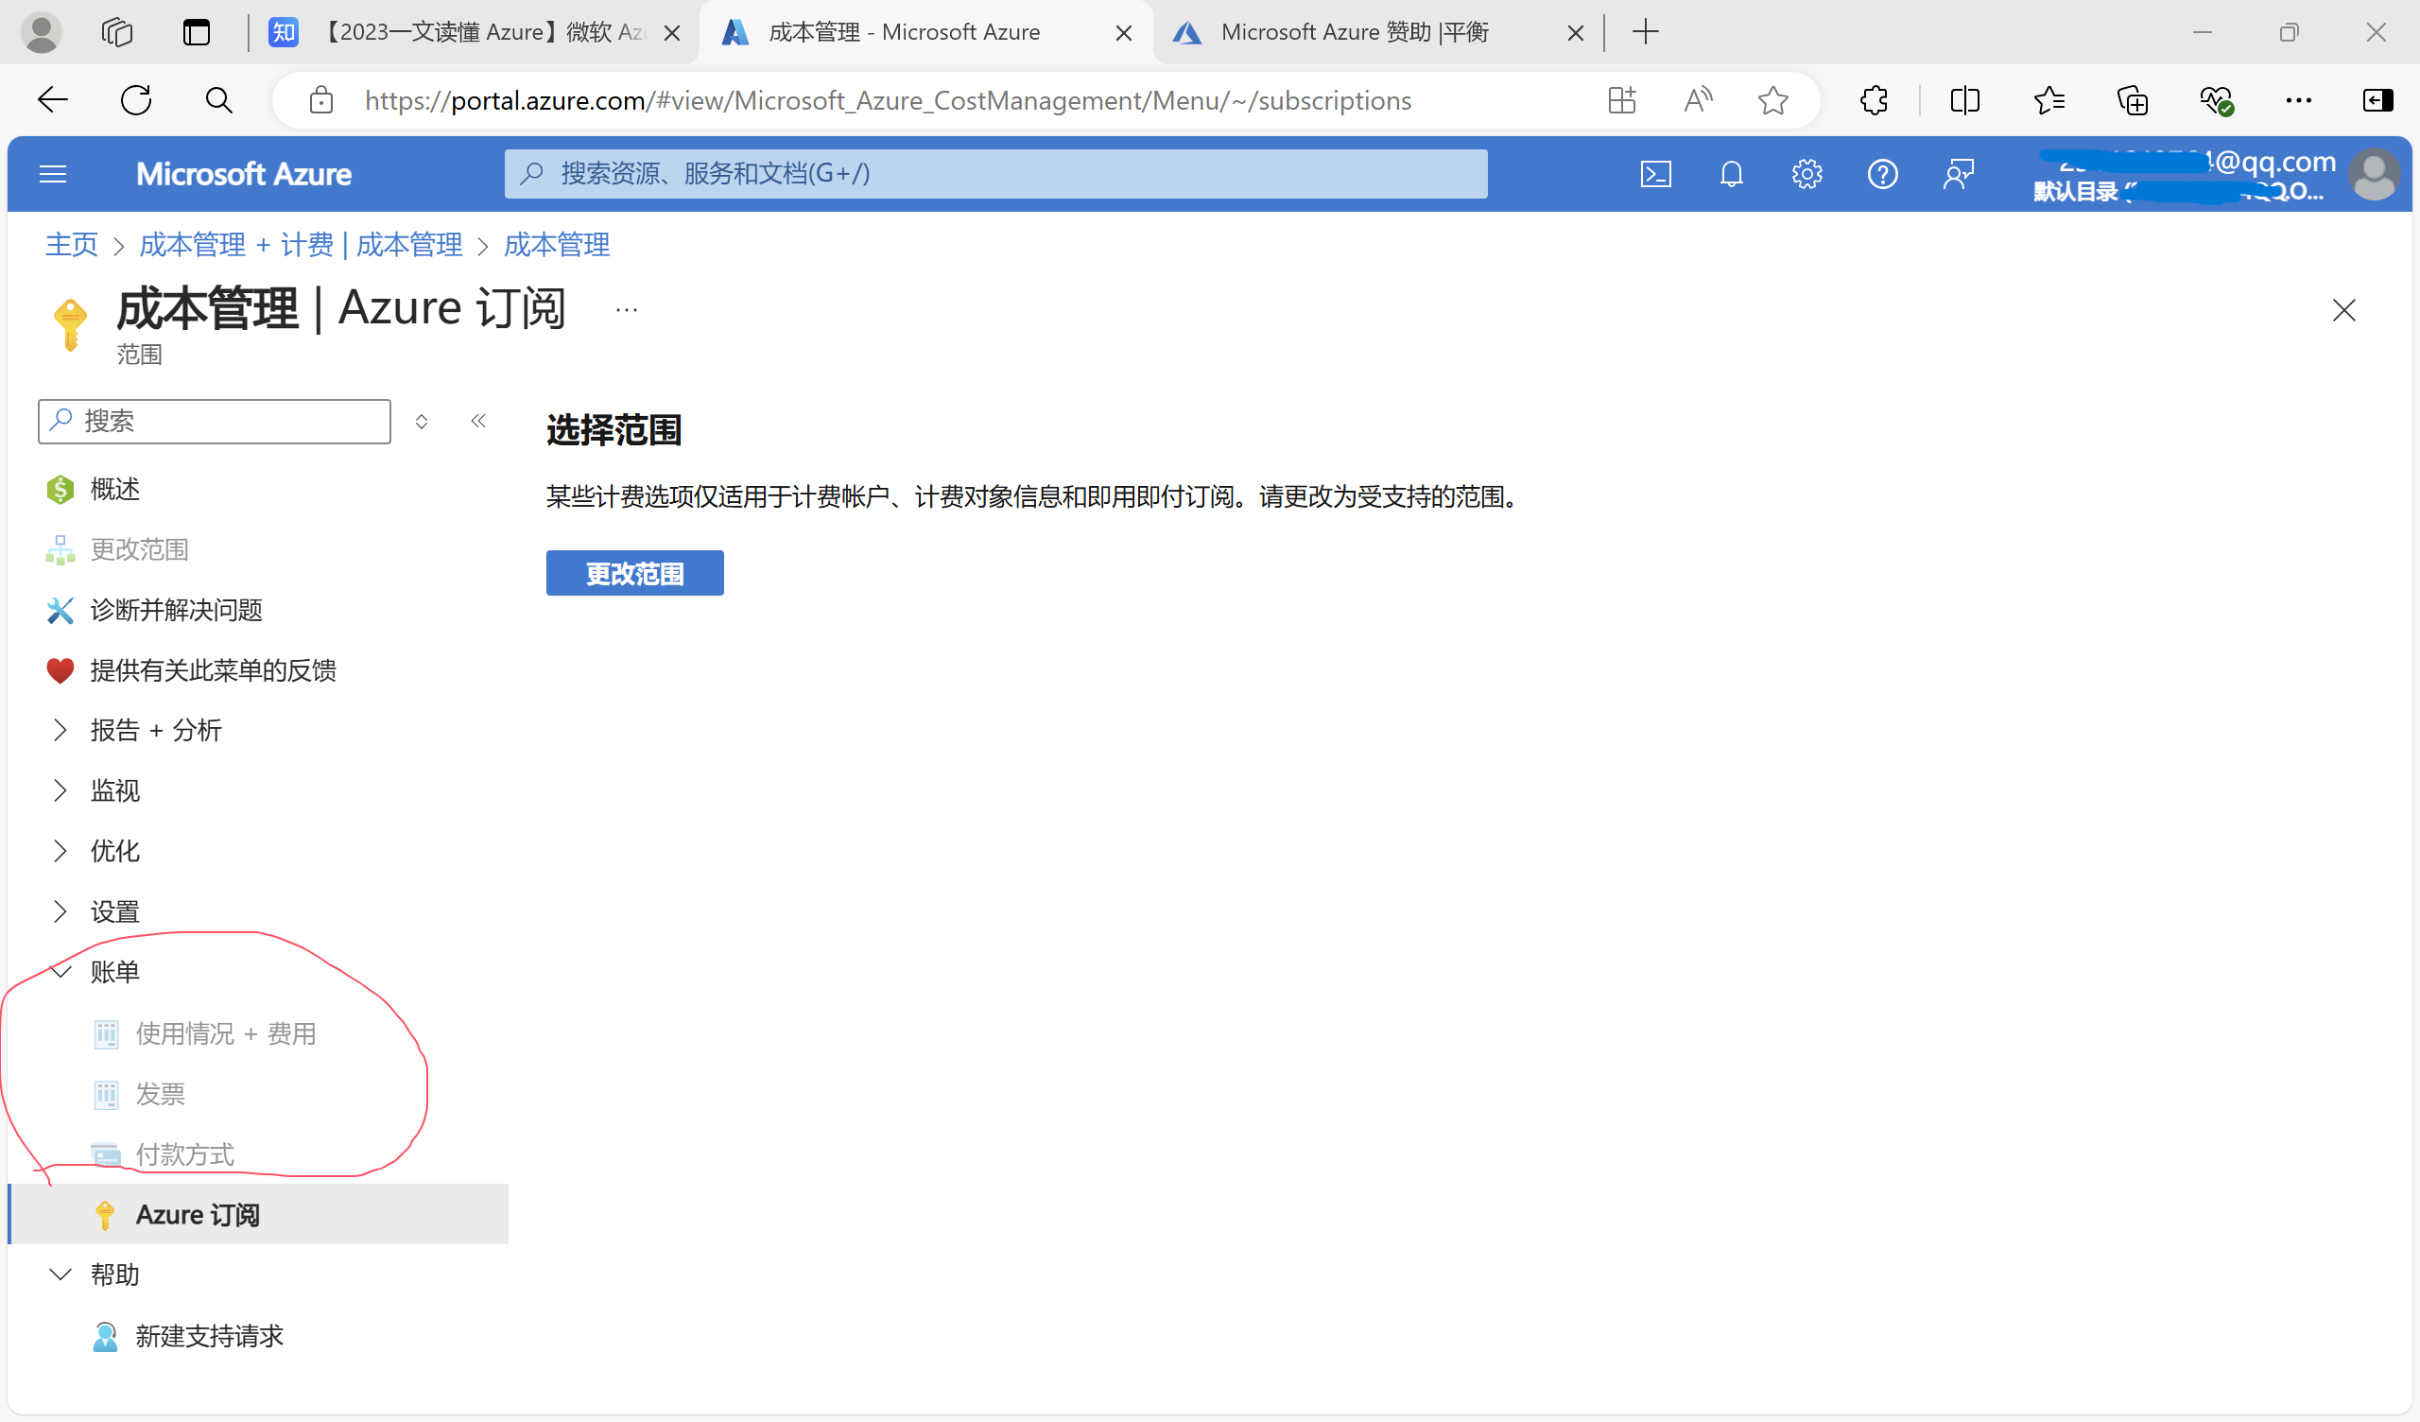2420x1422 pixels.
Task: Switch to the Microsoft Azure 赞助 tab
Action: coord(1354,33)
